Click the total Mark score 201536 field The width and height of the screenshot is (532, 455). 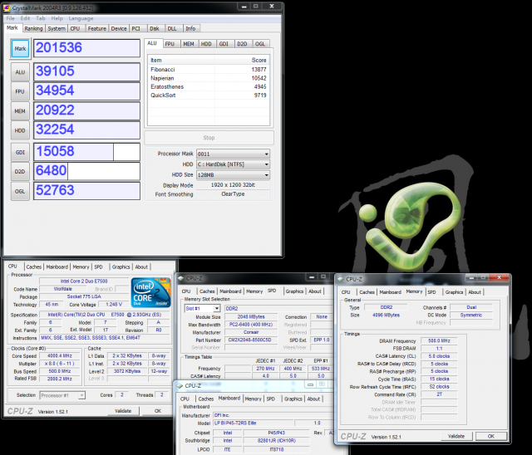(x=86, y=48)
